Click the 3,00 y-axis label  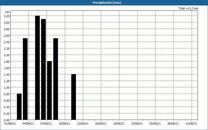pos(7,23)
